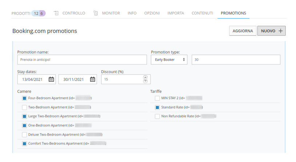Click the Camere section label

click(24, 92)
